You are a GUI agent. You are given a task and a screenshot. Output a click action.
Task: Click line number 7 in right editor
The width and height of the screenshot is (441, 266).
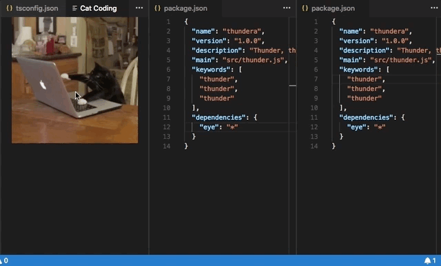click(x=316, y=79)
